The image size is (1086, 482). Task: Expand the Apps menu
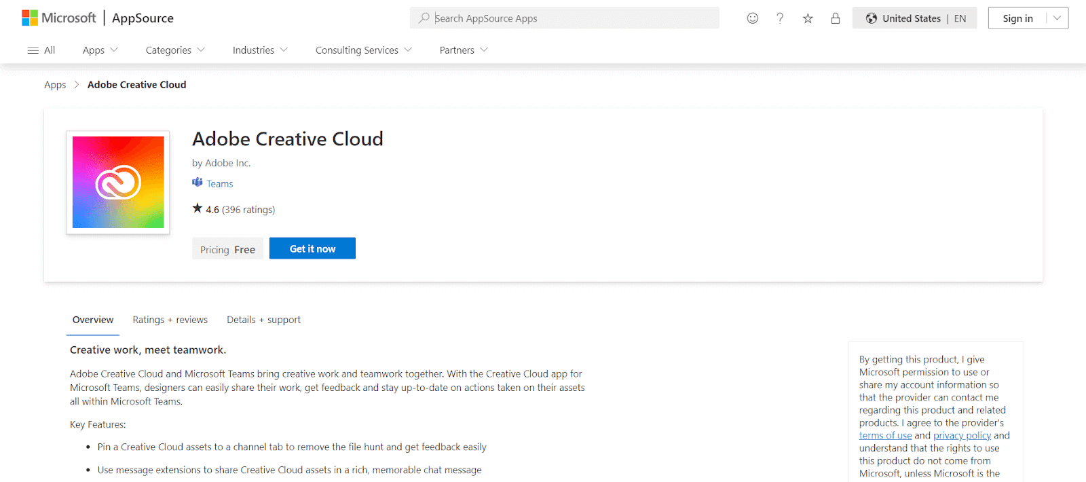coord(100,50)
